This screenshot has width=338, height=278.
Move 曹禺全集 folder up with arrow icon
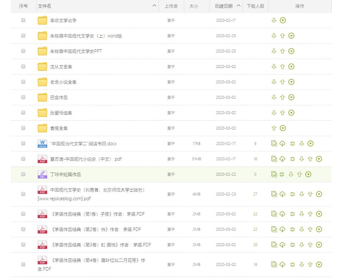tap(274, 128)
